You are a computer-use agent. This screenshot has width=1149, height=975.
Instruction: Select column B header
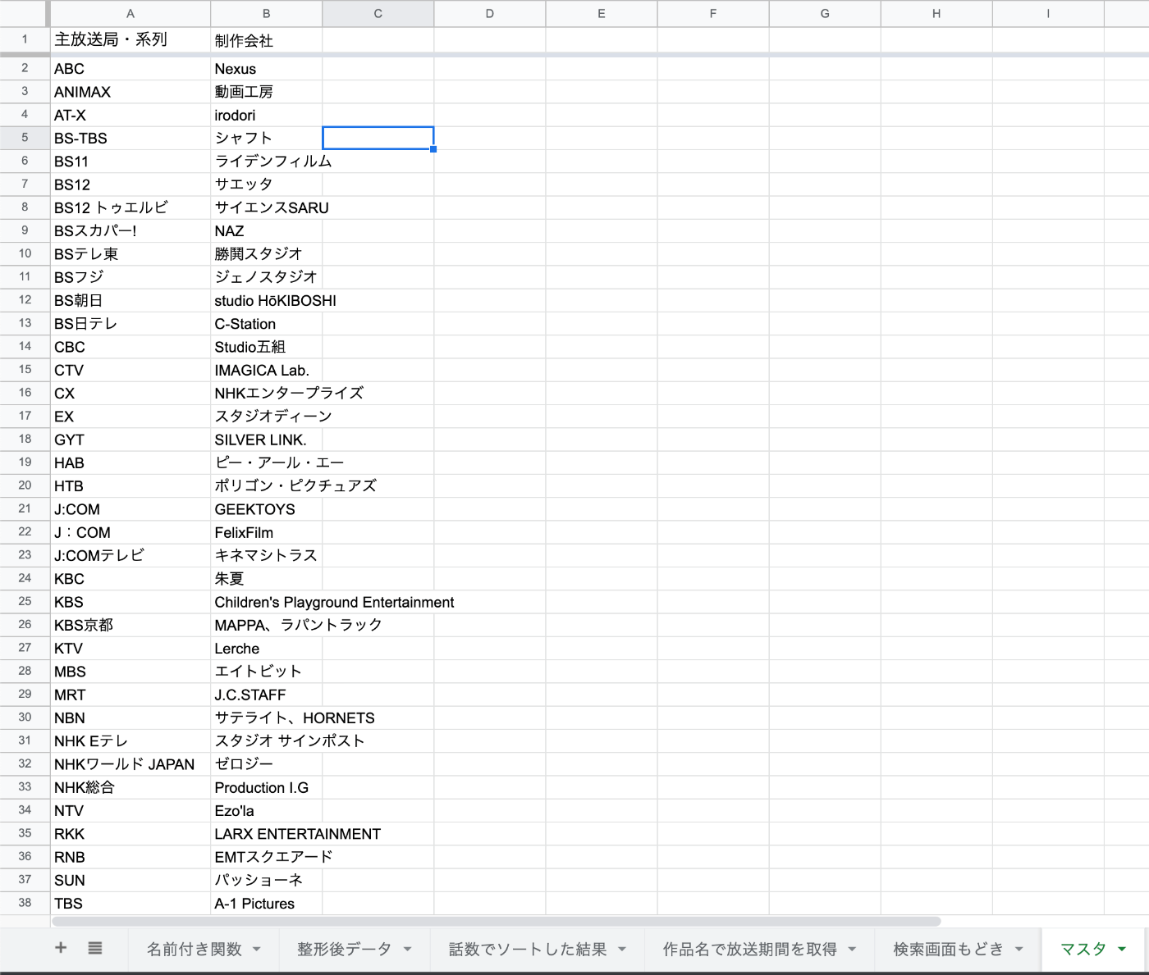(267, 13)
